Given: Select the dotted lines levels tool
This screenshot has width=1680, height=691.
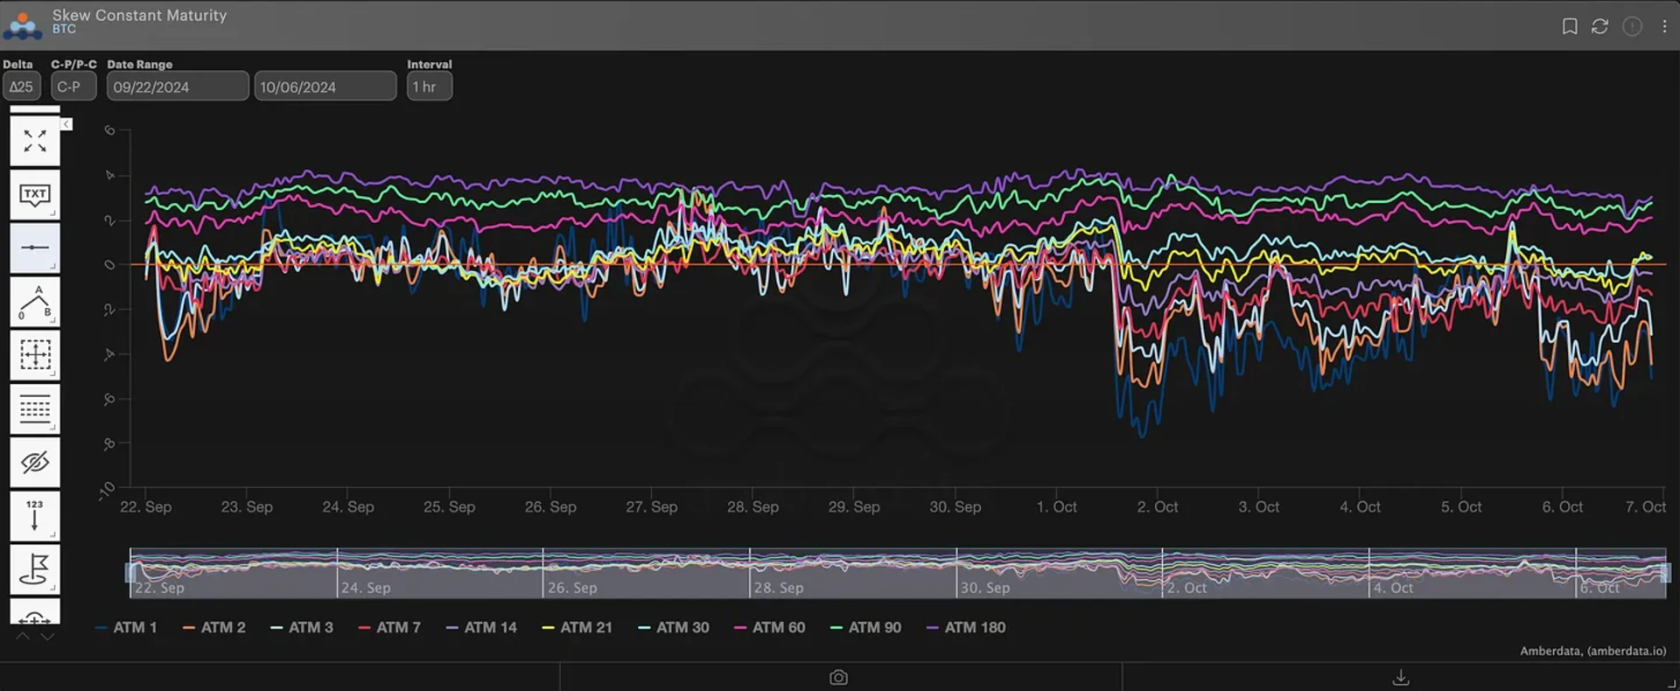Looking at the screenshot, I should pyautogui.click(x=35, y=408).
